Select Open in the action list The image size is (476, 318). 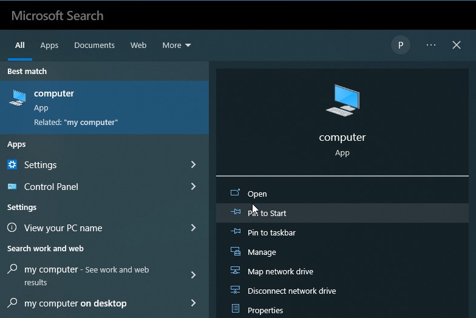coord(342,194)
